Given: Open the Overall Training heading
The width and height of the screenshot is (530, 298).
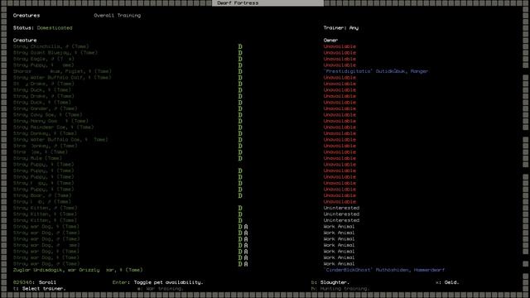Looking at the screenshot, I should [x=118, y=16].
